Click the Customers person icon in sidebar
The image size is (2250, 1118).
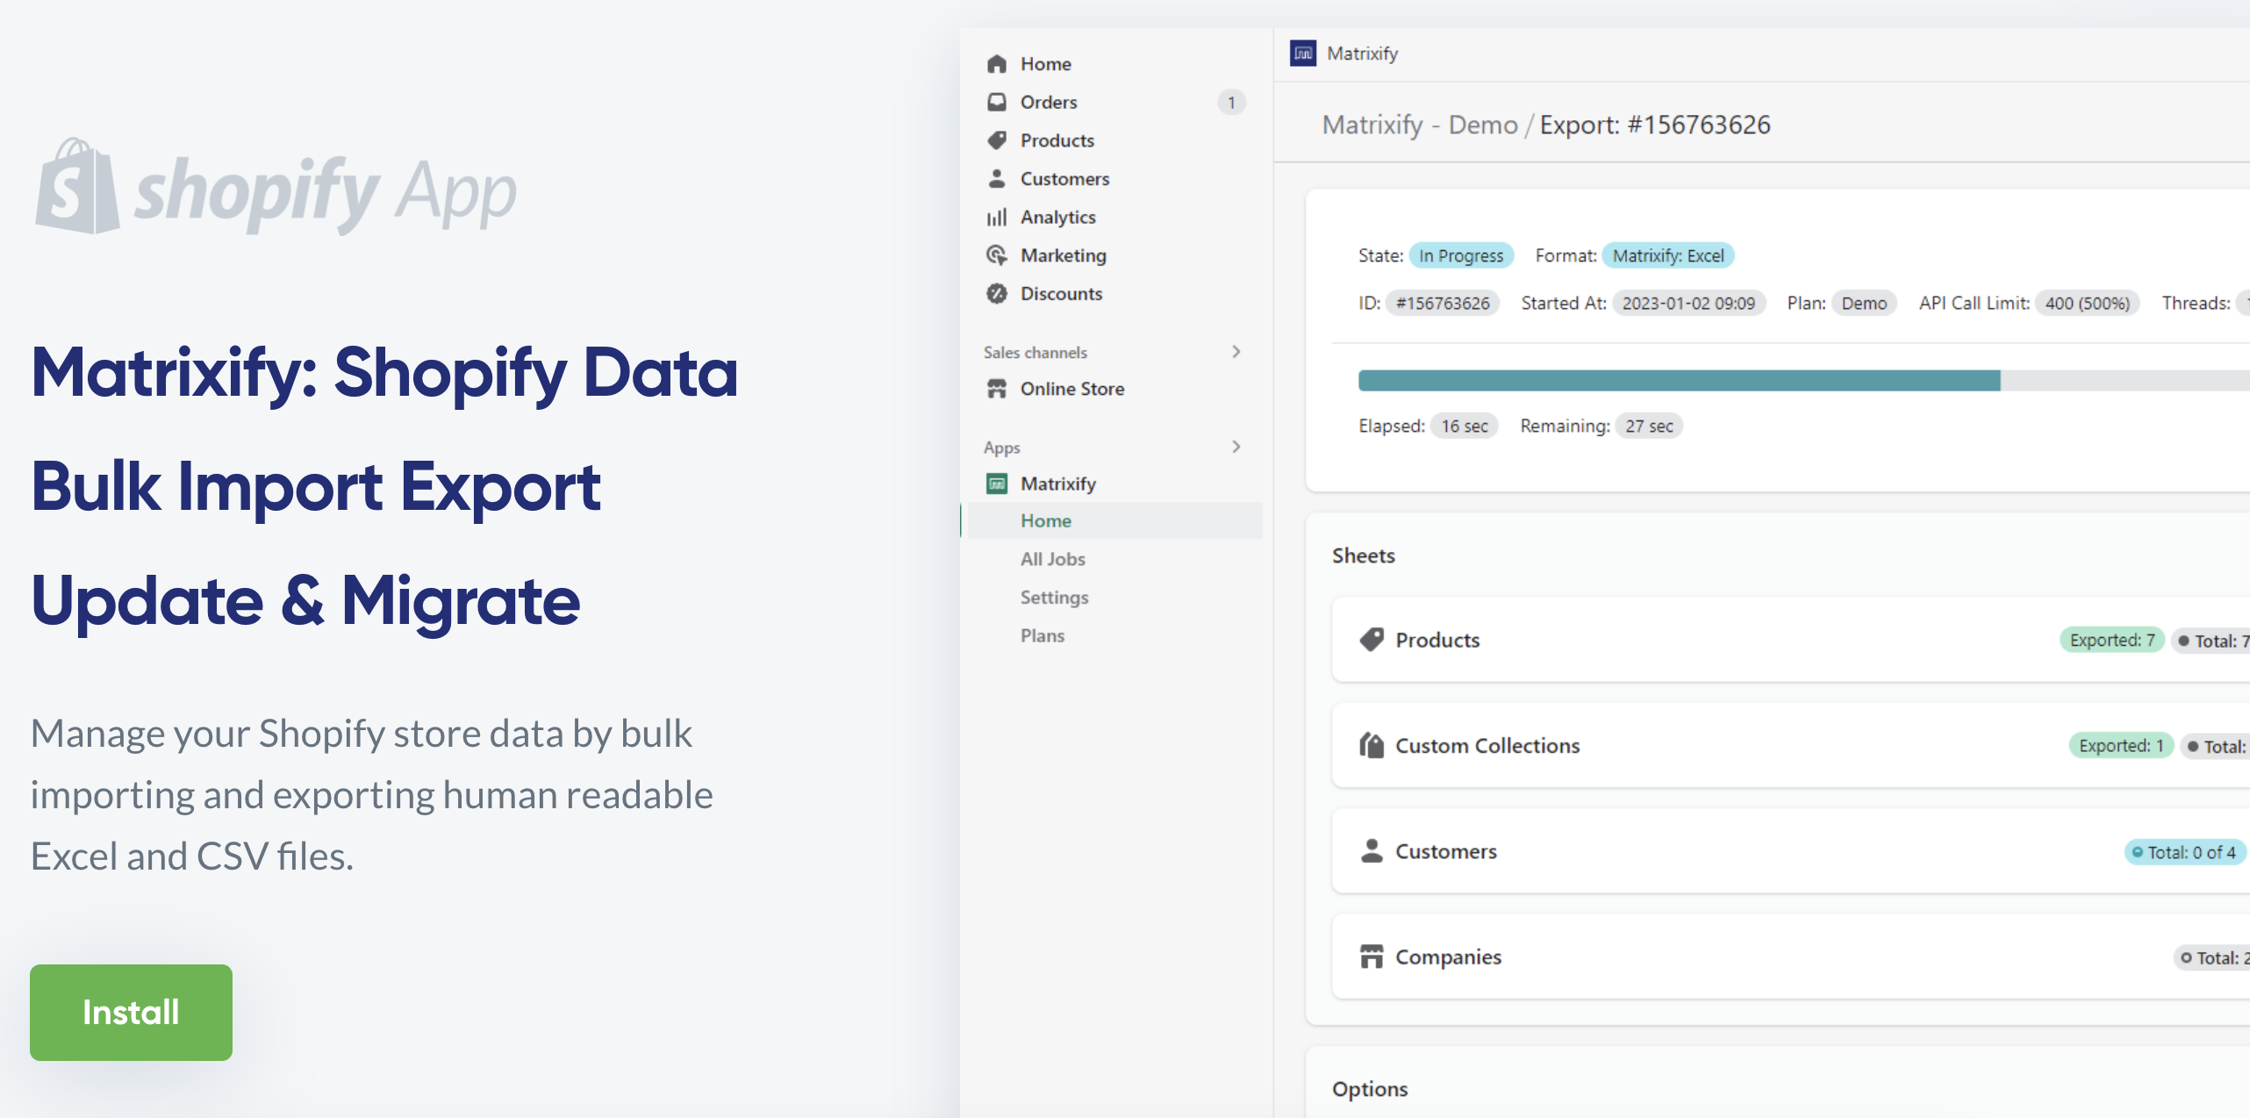click(996, 179)
